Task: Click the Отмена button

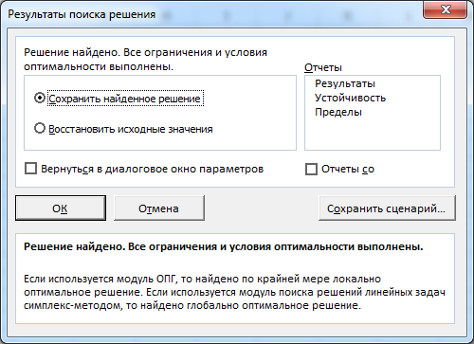Action: point(159,208)
